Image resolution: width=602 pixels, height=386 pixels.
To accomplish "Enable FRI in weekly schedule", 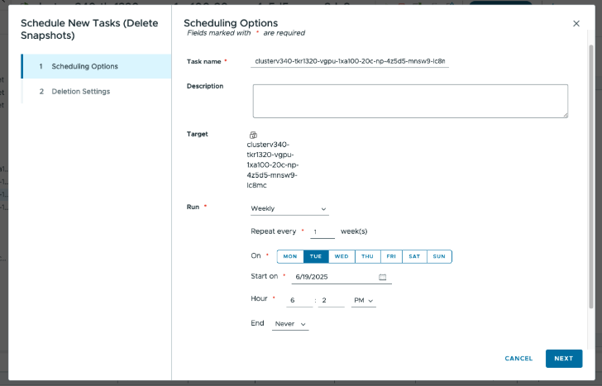I will (390, 256).
